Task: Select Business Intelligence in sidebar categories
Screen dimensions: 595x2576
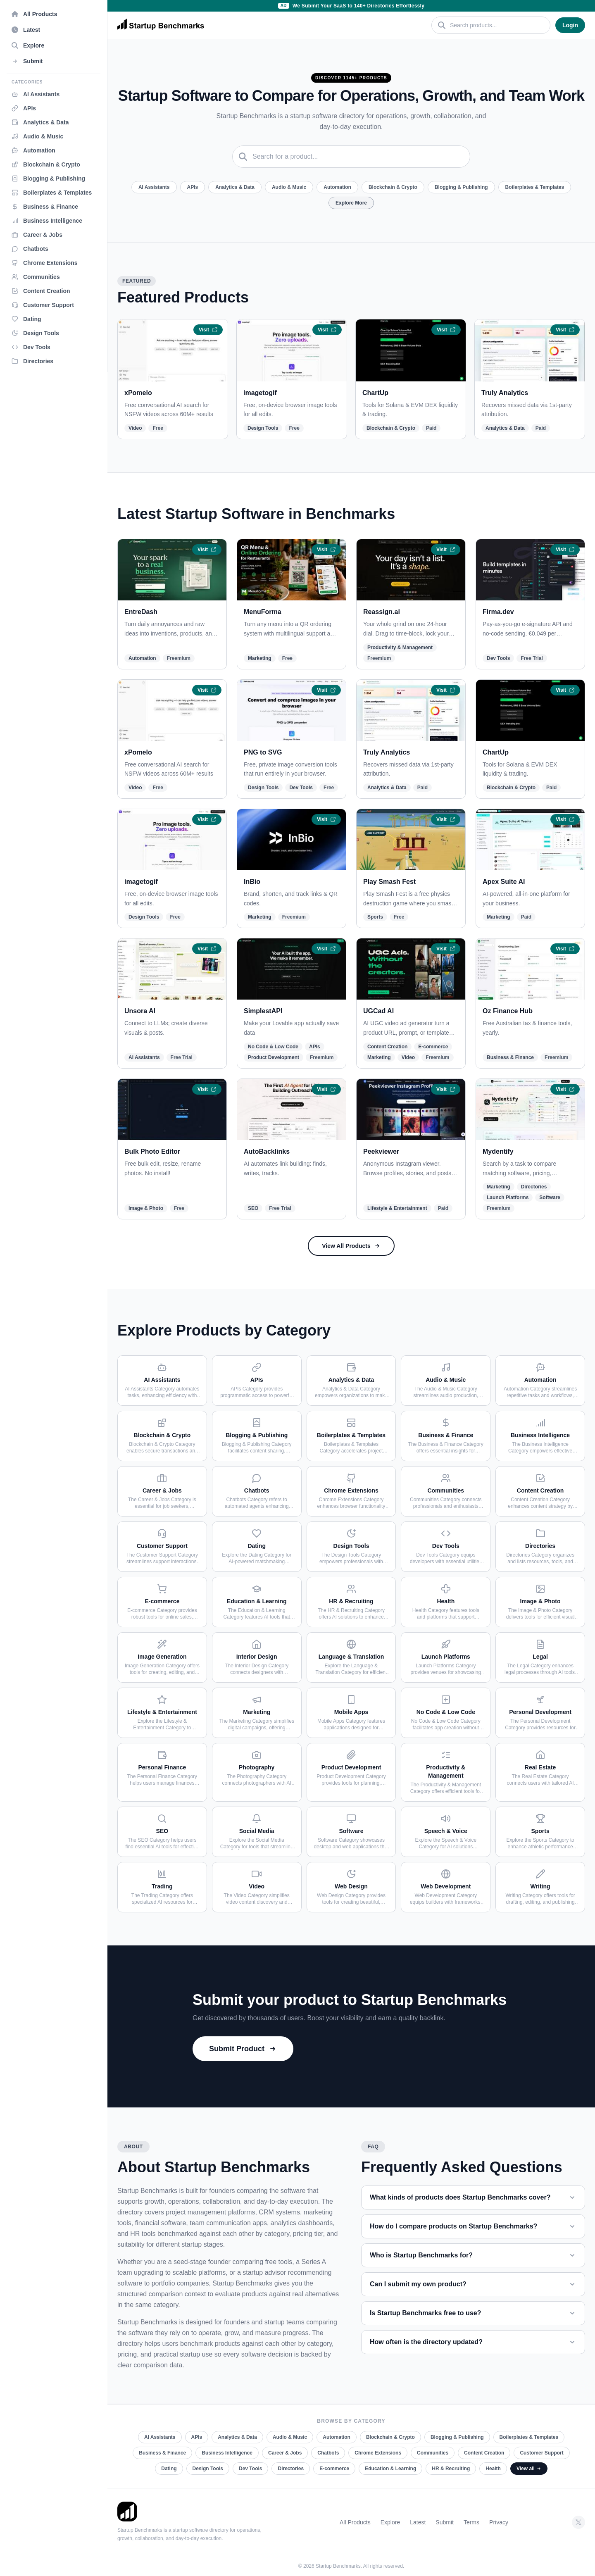Action: coord(52,221)
